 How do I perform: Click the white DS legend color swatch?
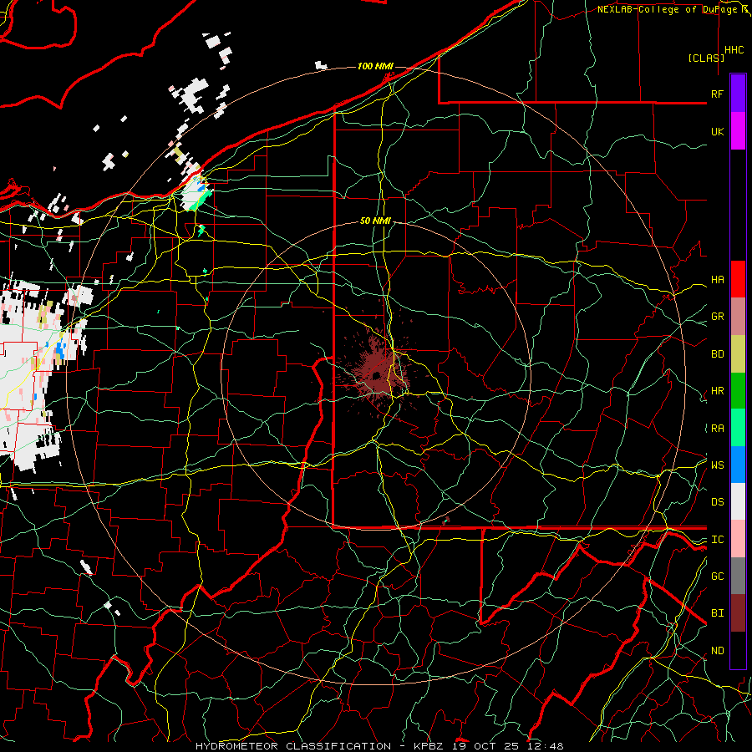click(x=738, y=501)
